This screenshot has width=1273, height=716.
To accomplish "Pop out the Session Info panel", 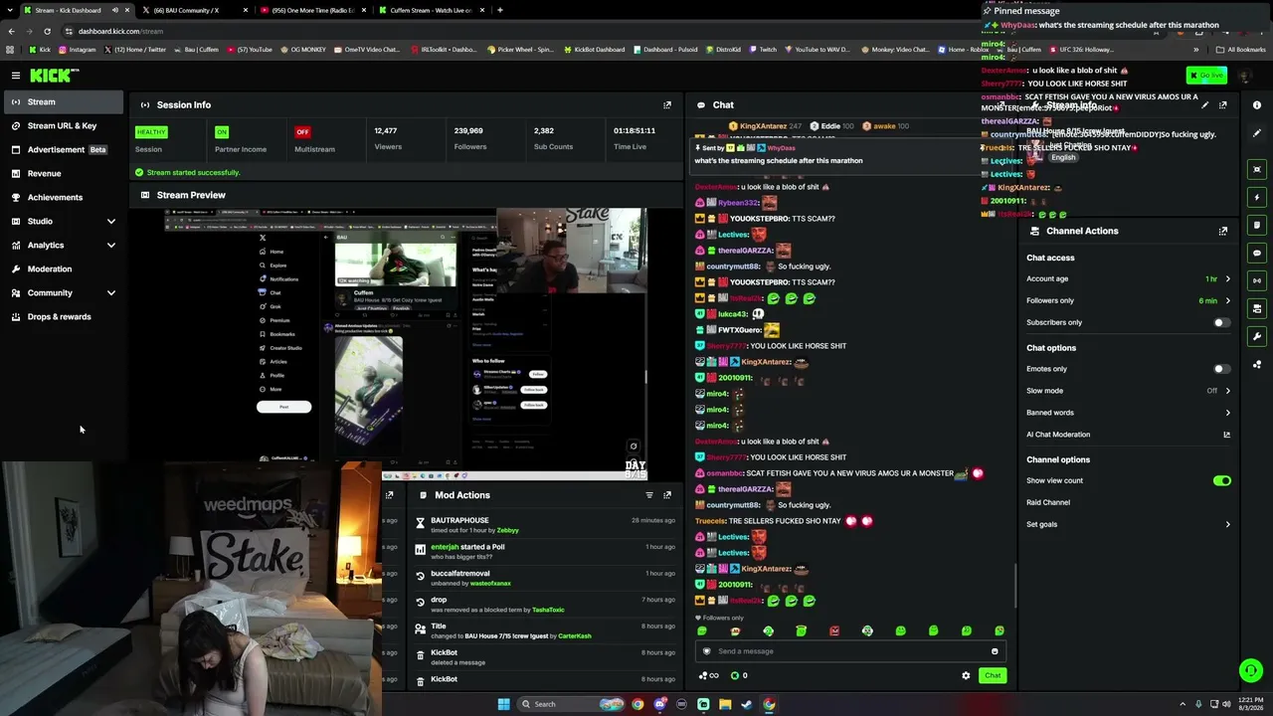I will click(667, 104).
